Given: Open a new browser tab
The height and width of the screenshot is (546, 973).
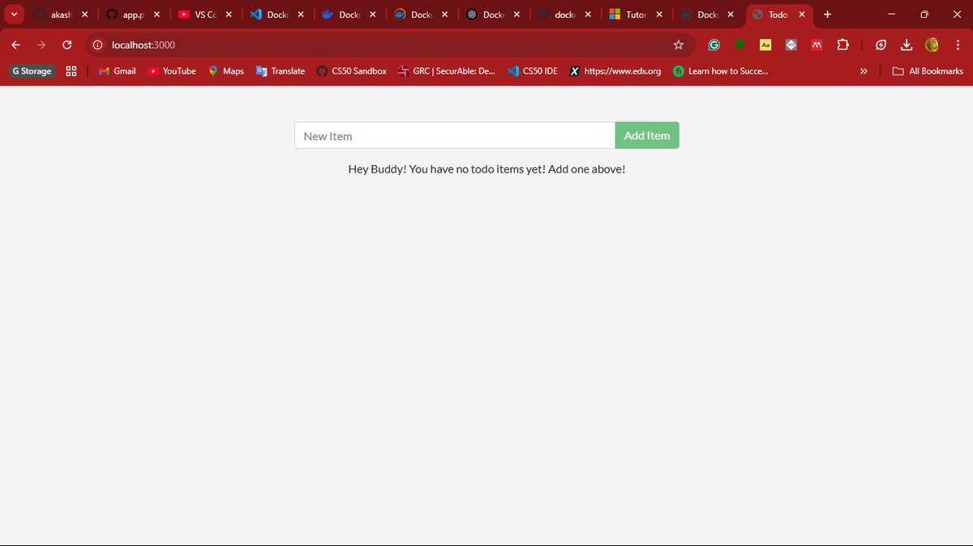Looking at the screenshot, I should click(827, 15).
